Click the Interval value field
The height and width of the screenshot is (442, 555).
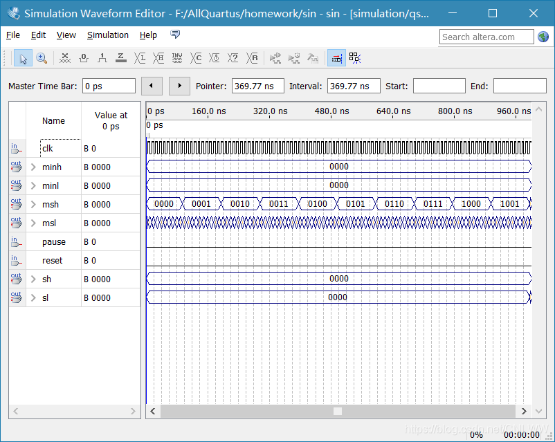pyautogui.click(x=354, y=86)
